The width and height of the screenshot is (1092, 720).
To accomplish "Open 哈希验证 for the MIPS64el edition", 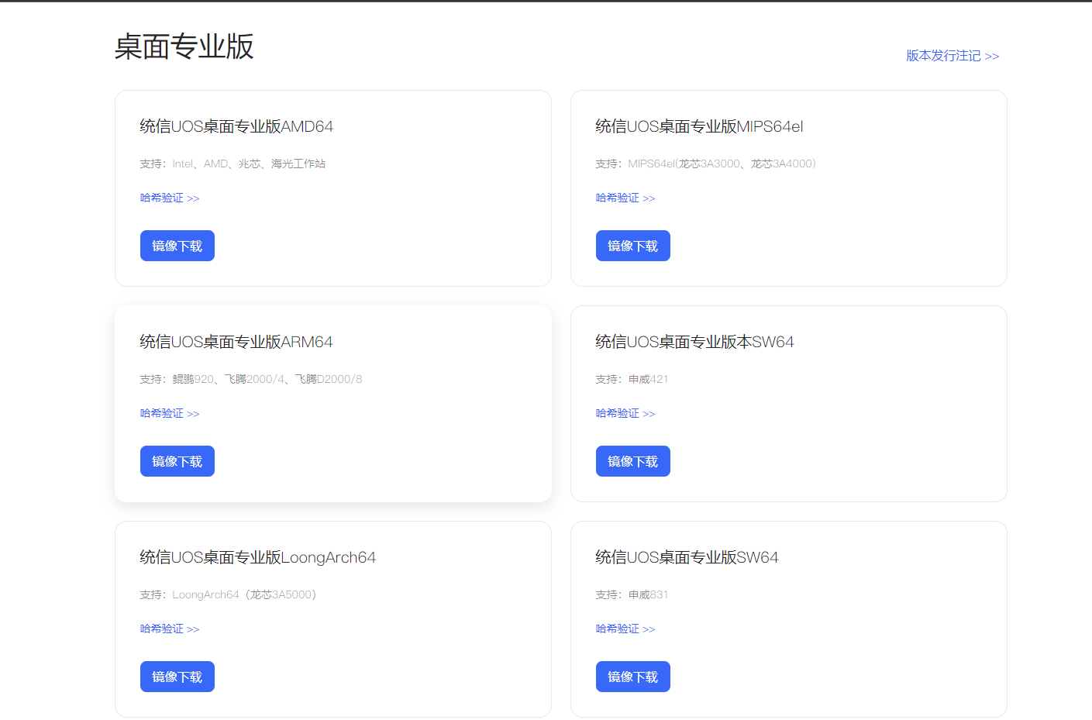I will point(625,198).
